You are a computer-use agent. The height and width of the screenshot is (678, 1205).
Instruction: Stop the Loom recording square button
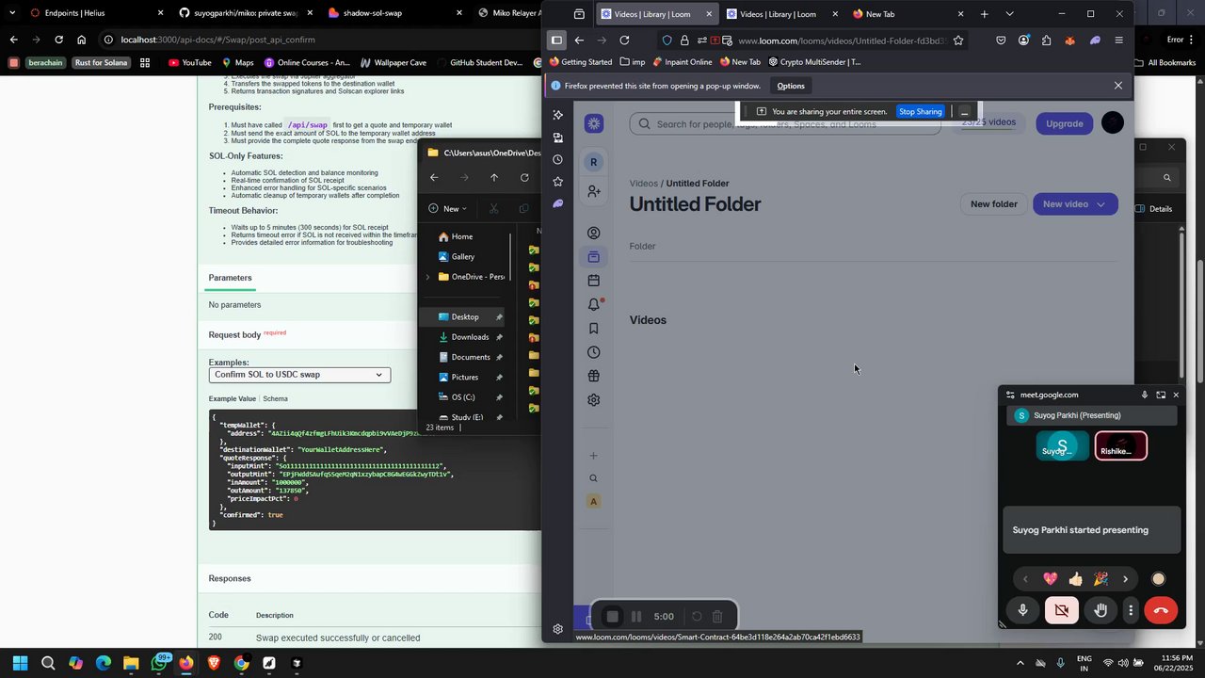(x=612, y=617)
